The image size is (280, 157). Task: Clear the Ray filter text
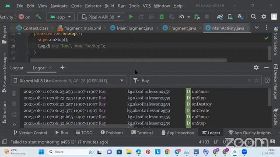point(249,80)
